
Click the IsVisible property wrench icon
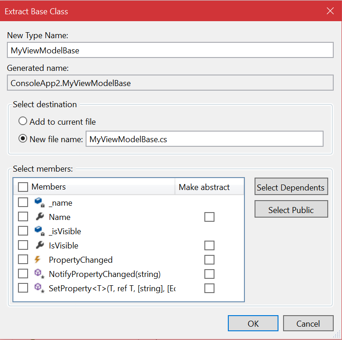[39, 245]
